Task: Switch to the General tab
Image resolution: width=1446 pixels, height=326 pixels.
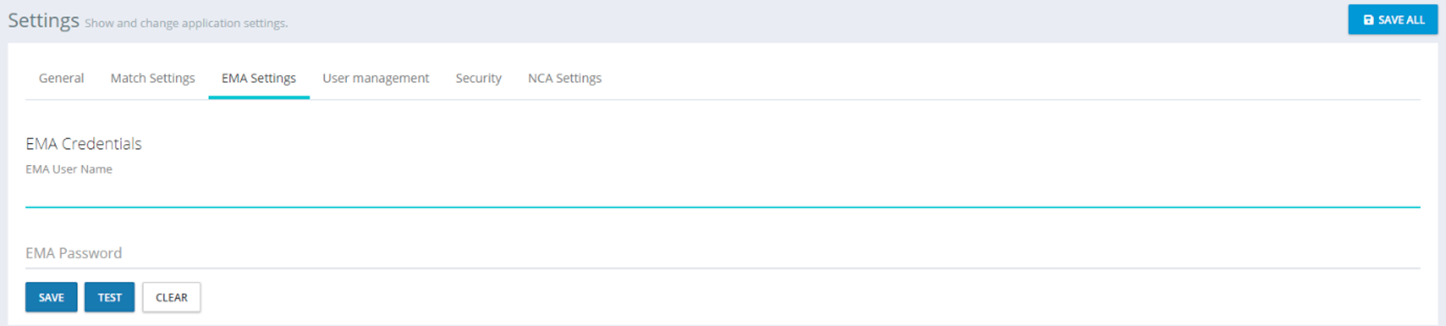Action: pos(61,78)
